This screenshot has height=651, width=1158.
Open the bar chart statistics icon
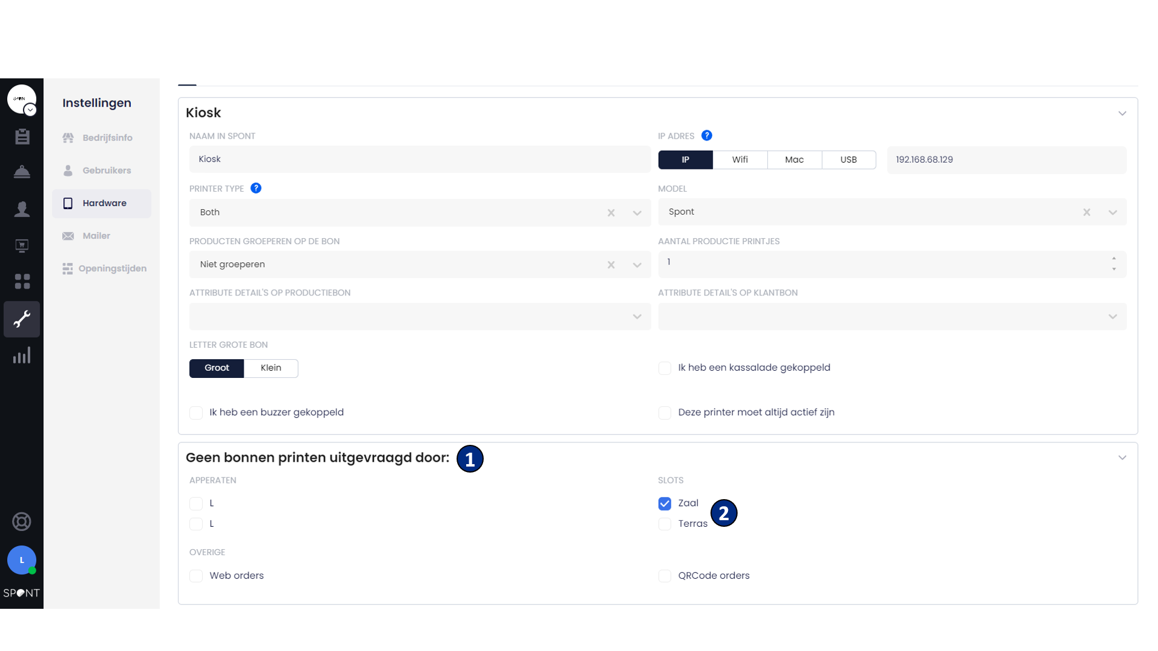[x=22, y=356]
